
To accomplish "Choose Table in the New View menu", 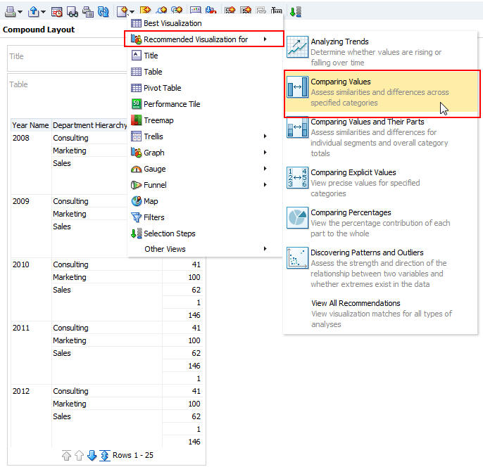I will click(204, 72).
